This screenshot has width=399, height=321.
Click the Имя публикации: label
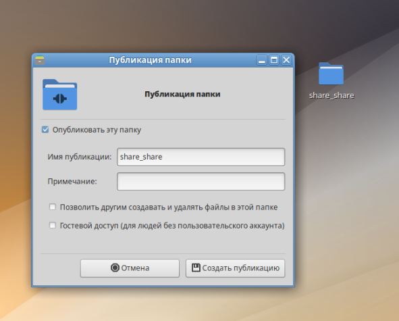(80, 157)
